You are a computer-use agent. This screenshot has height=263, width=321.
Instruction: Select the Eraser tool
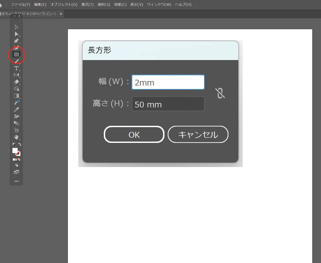16,82
